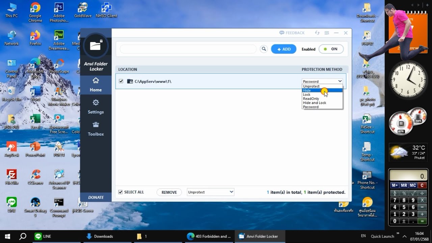Viewport: 432px width, 243px height.
Task: Toggle the SELECT ALL checkbox
Action: pos(120,192)
